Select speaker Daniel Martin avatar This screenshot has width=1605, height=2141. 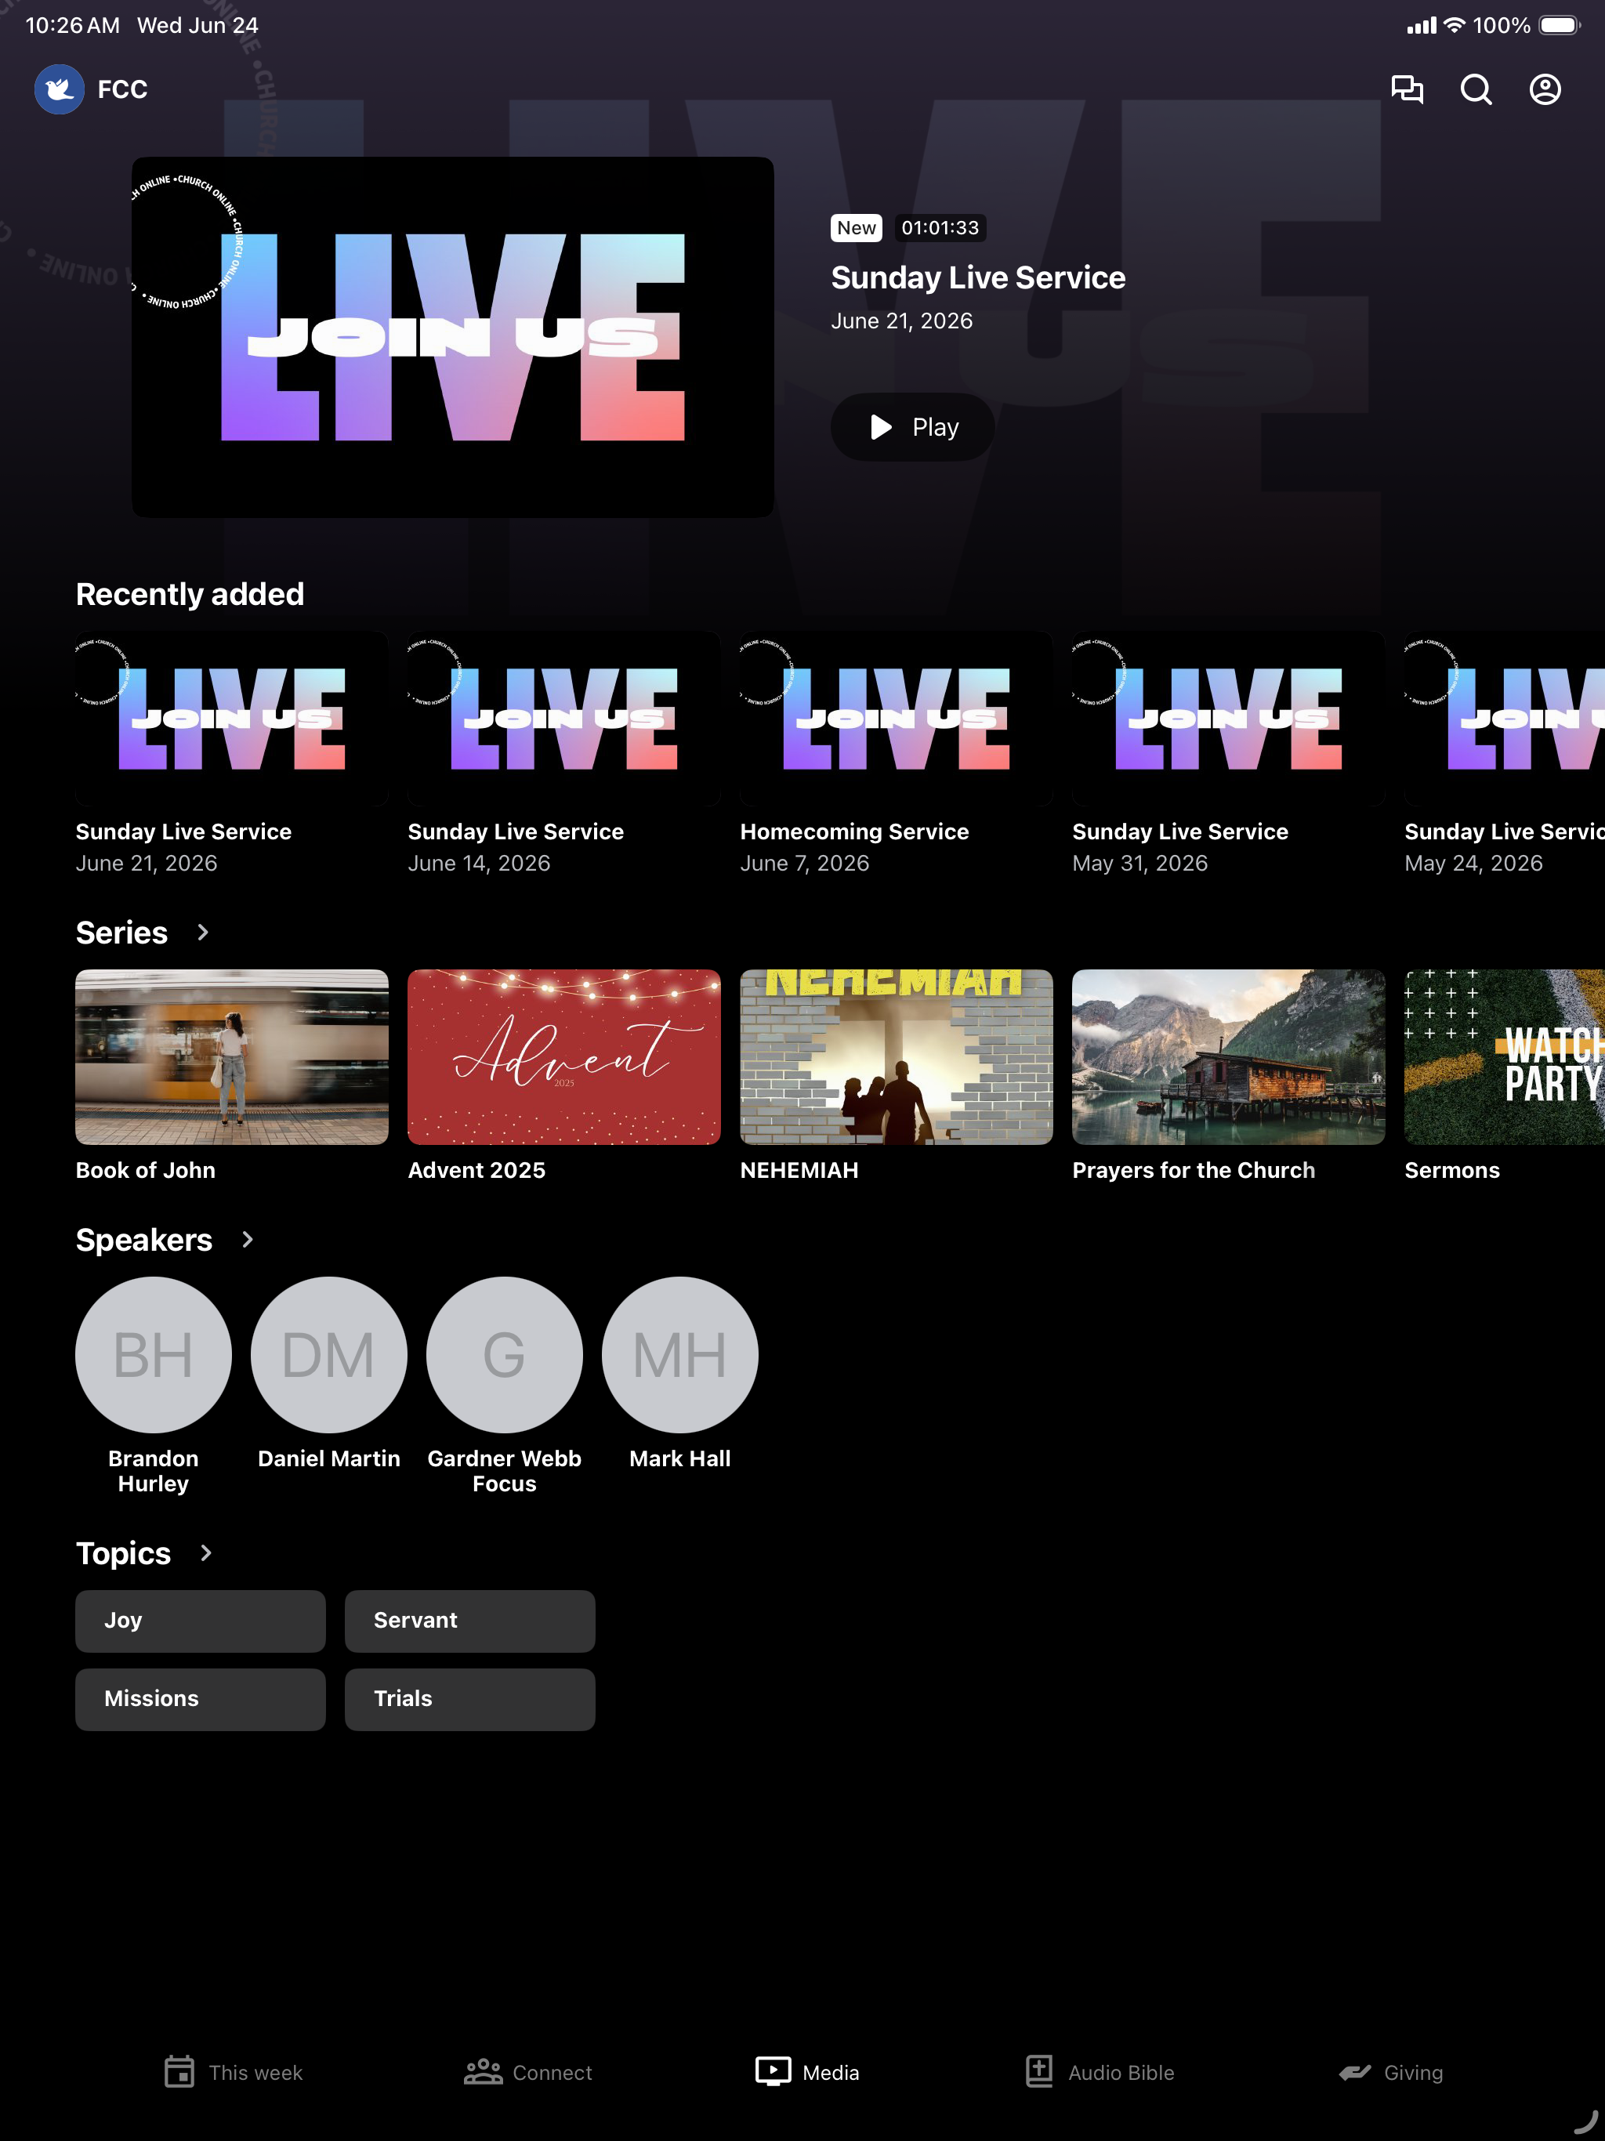coord(328,1354)
